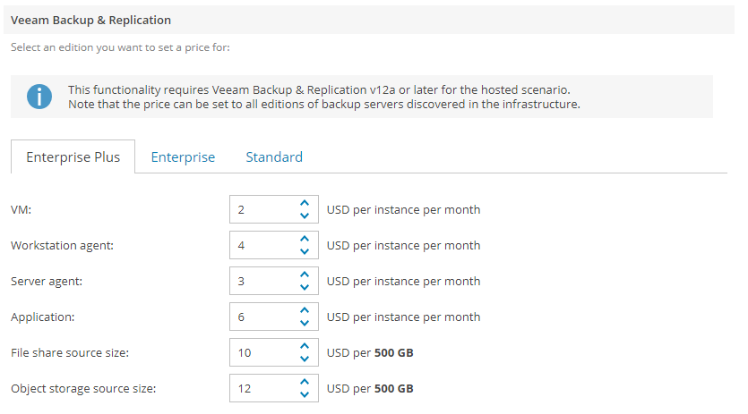The height and width of the screenshot is (414, 748).
Task: Click the VM price input field
Action: [262, 210]
